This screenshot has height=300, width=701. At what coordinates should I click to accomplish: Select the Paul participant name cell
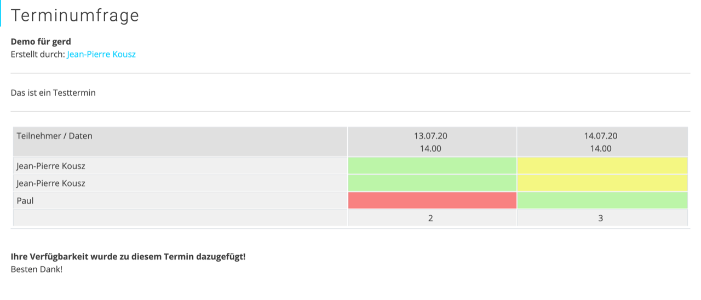(180, 200)
